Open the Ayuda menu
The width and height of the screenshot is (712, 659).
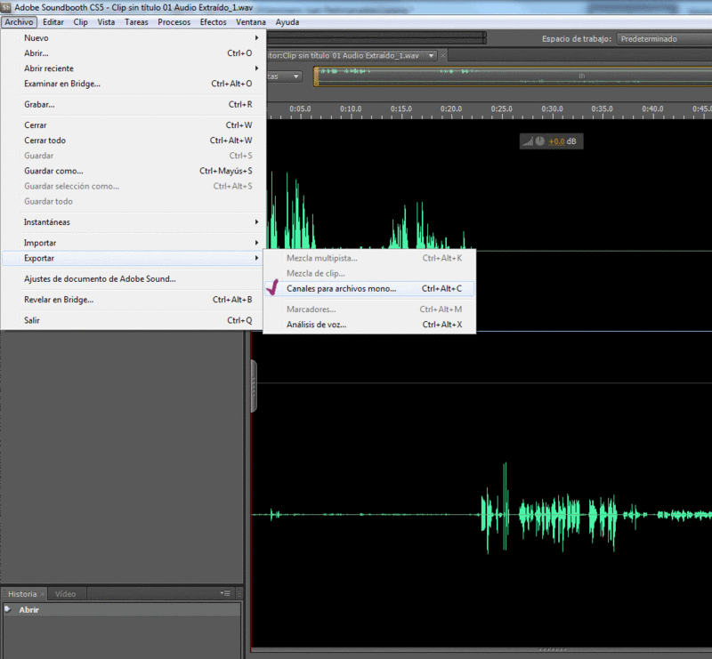pyautogui.click(x=287, y=21)
